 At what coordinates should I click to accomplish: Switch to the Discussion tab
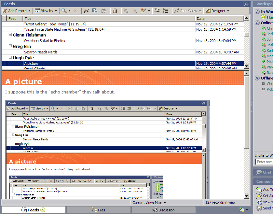coord(163,210)
